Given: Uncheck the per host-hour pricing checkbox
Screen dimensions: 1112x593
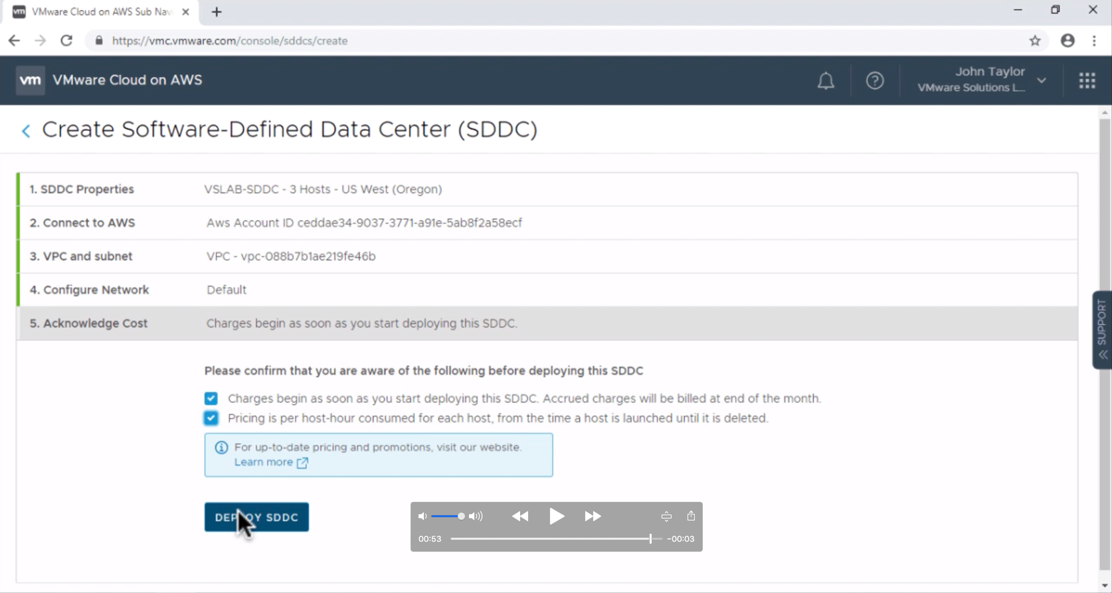Looking at the screenshot, I should click(x=211, y=418).
